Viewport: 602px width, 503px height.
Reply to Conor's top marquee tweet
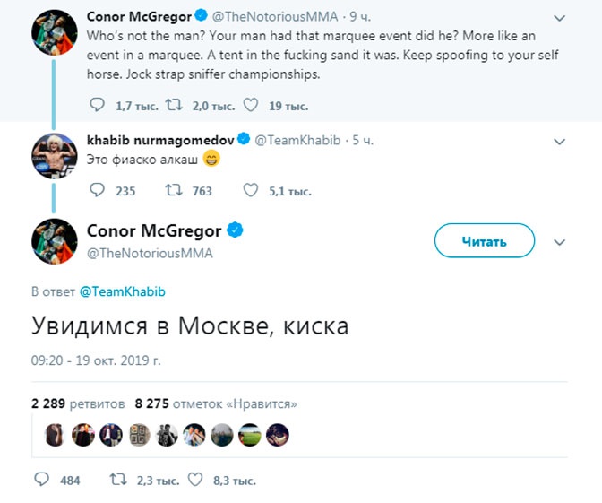pyautogui.click(x=99, y=105)
